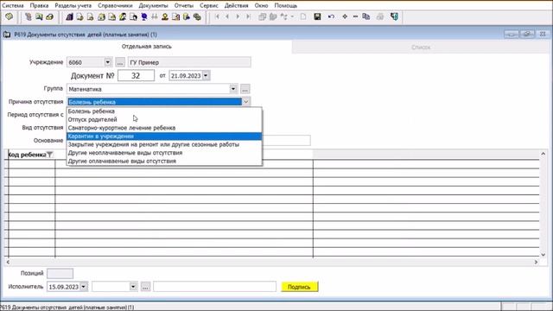
Task: Click the cascade windows toolbar icon
Action: point(262,16)
